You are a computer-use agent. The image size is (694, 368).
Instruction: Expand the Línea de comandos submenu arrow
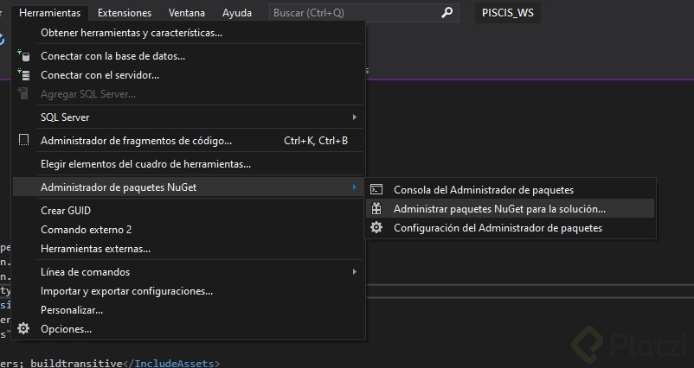[x=355, y=272]
